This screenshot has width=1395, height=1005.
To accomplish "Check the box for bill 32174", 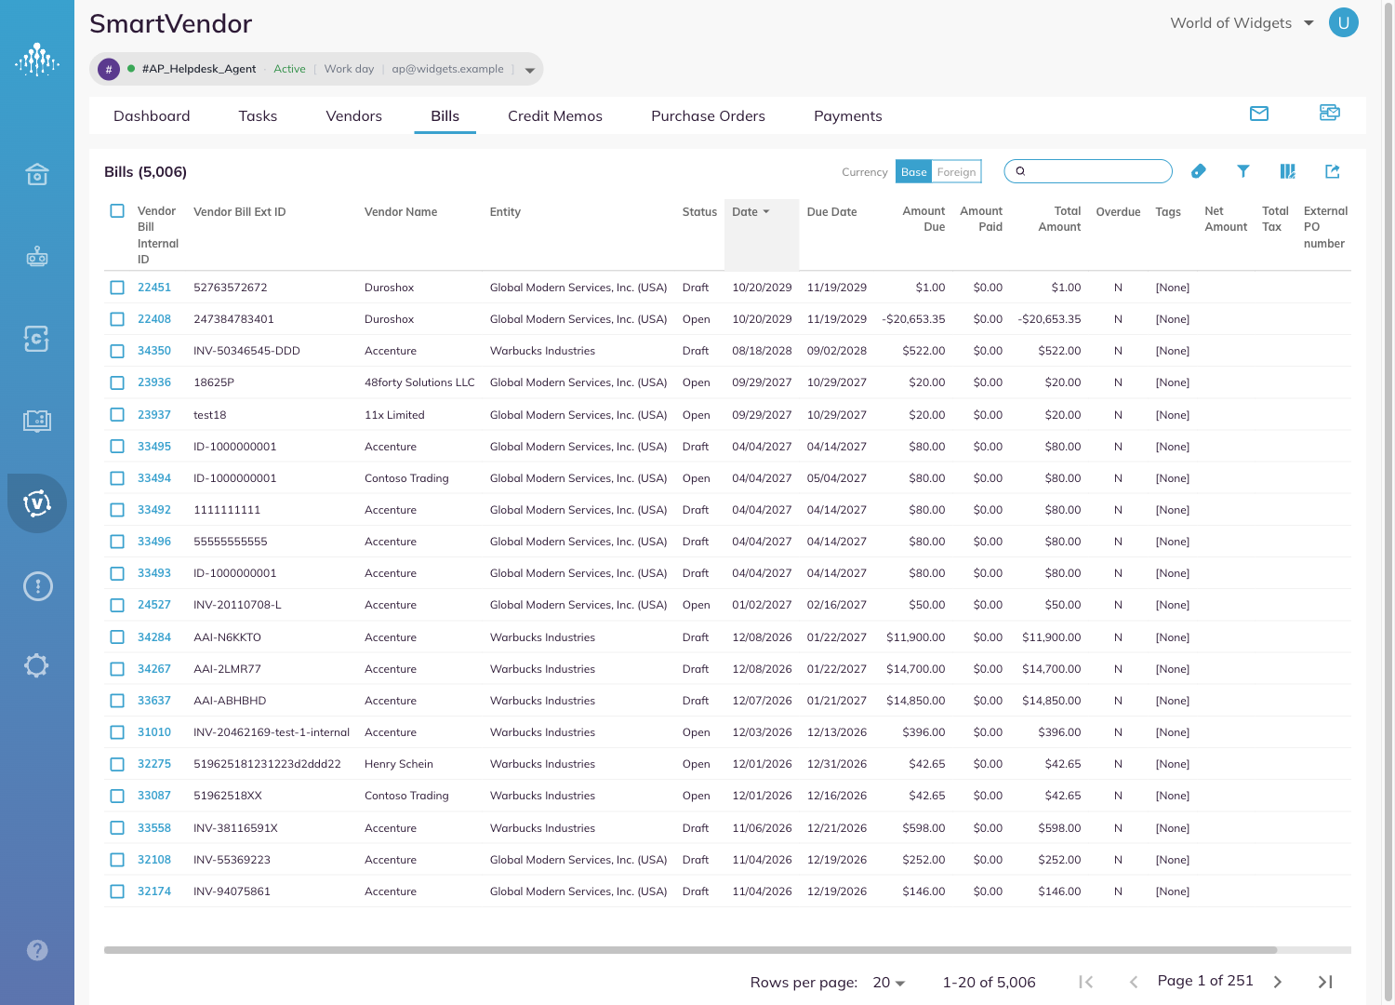I will (x=117, y=891).
